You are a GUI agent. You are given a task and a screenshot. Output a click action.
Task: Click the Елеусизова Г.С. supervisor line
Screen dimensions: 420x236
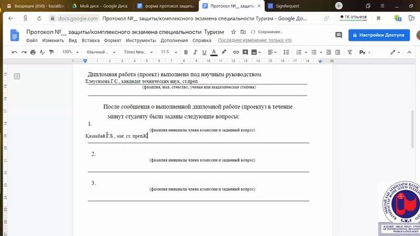point(142,81)
